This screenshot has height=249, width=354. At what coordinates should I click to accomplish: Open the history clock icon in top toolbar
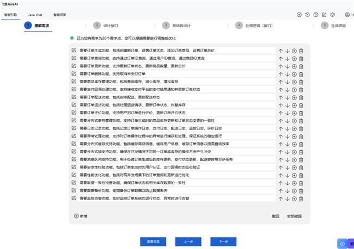(x=308, y=15)
